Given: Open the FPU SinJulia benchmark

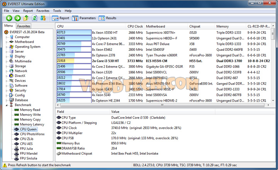Looking at the screenshot, I should coord(26,158).
